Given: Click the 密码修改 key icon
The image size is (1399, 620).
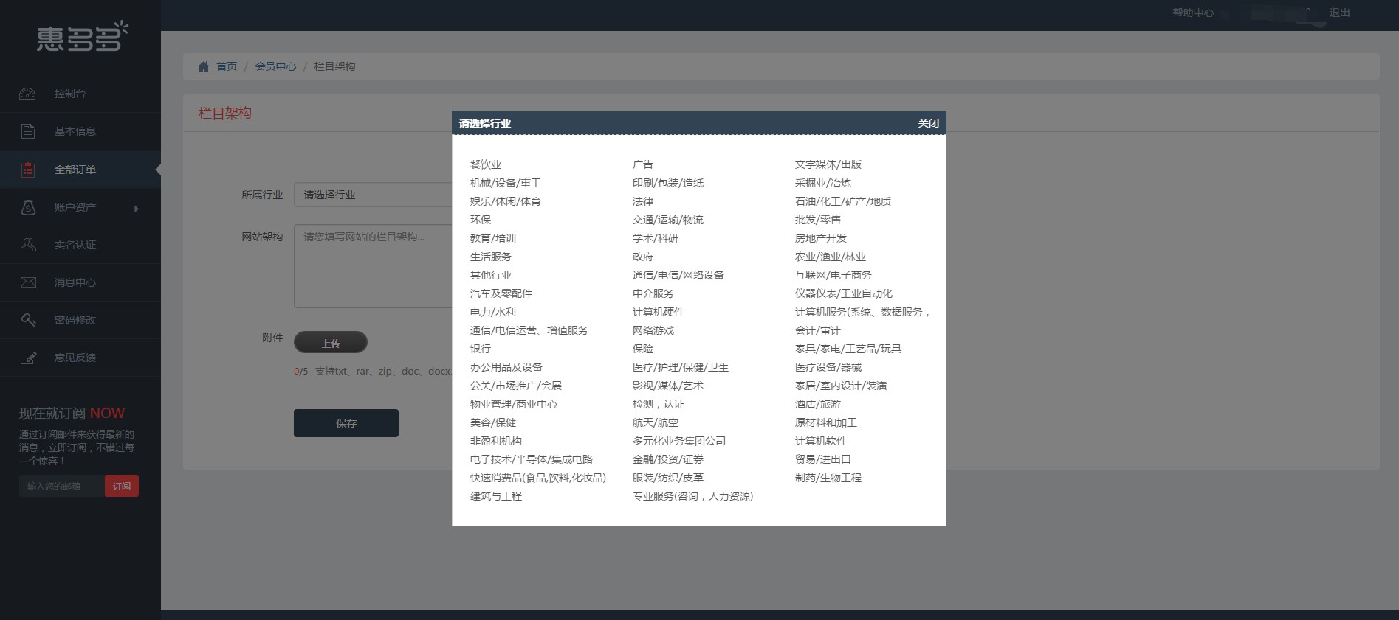Looking at the screenshot, I should [x=27, y=320].
